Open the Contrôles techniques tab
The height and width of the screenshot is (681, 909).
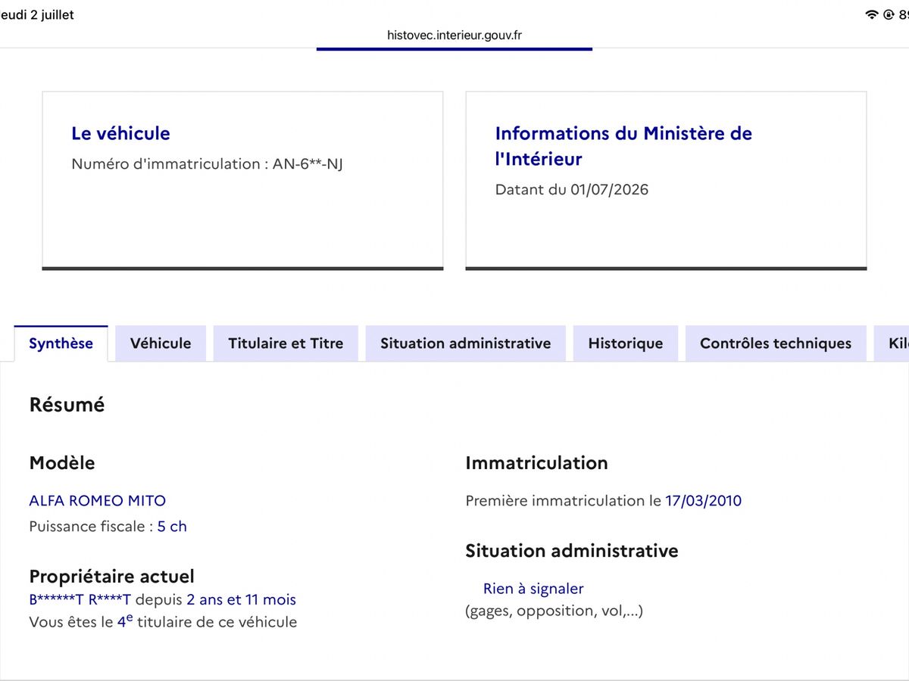pos(776,344)
